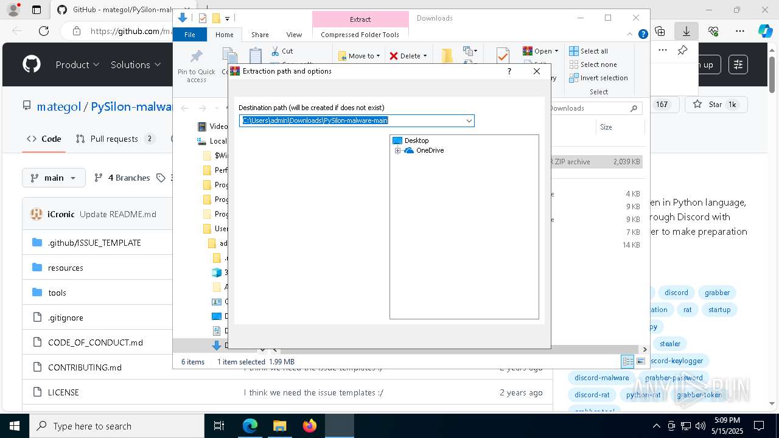Viewport: 779px width, 438px height.
Task: Open 4 Branches link
Action: point(122,178)
